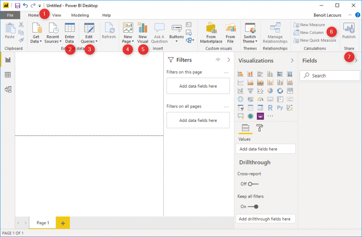The height and width of the screenshot is (237, 362).
Task: Select the Pie chart visualization
Action: (x=270, y=91)
